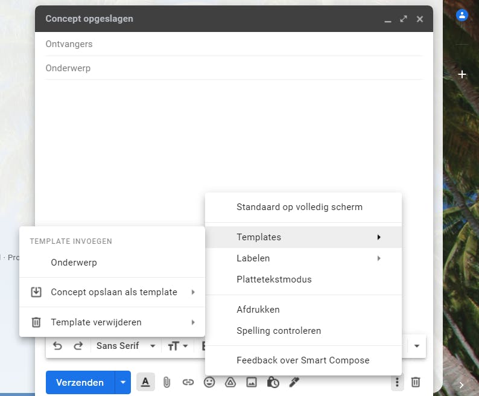
Task: Insert a link using the chain icon
Action: click(188, 382)
